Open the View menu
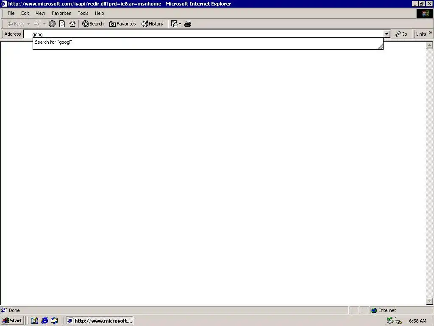This screenshot has height=326, width=434. coord(40,13)
